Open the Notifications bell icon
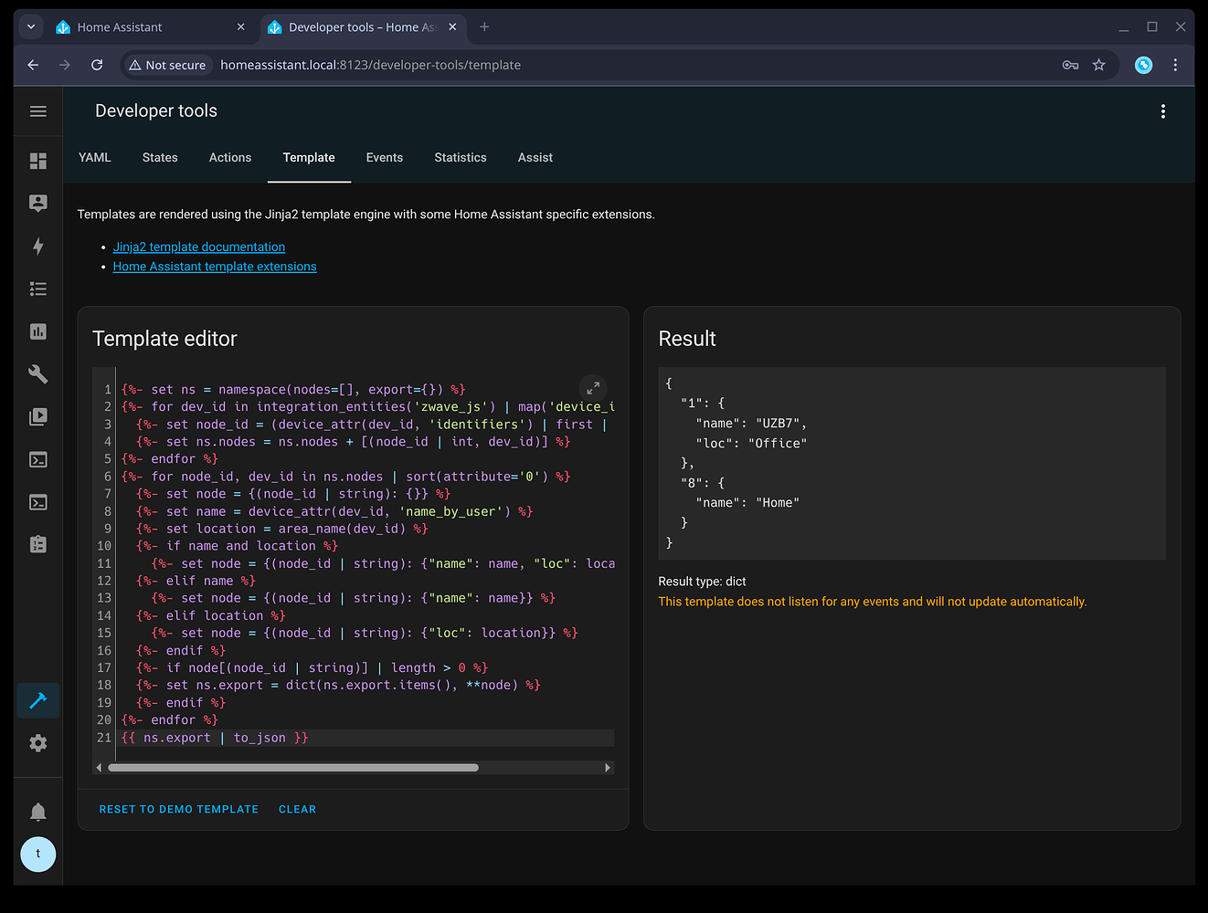This screenshot has height=913, width=1208. pos(37,812)
